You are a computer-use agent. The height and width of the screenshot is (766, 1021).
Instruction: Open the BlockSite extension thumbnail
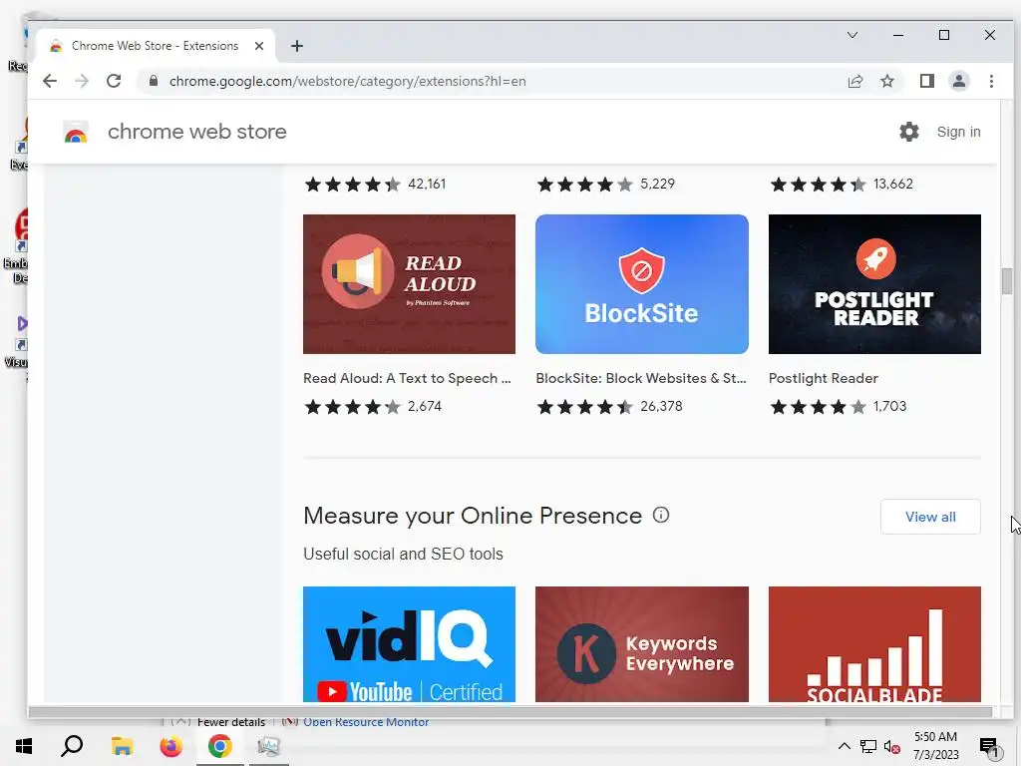coord(641,284)
